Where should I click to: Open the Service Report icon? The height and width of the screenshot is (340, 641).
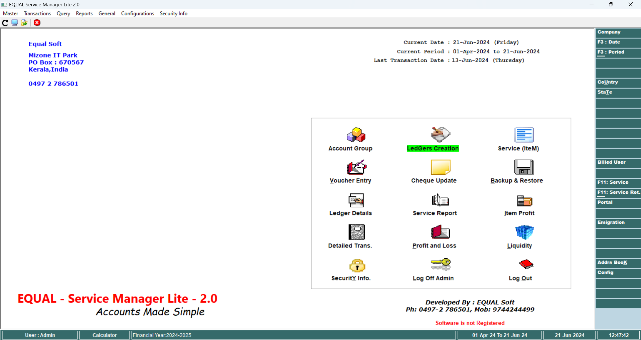coord(440,200)
